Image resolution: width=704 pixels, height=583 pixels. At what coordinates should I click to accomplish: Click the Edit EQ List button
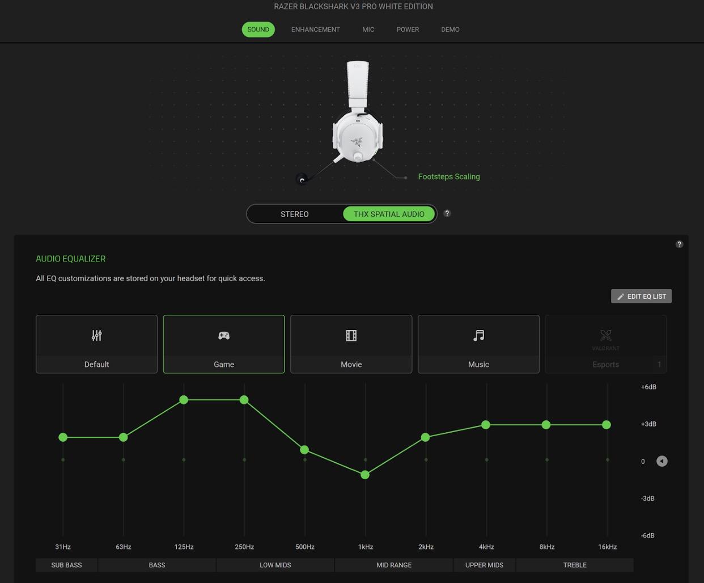641,296
